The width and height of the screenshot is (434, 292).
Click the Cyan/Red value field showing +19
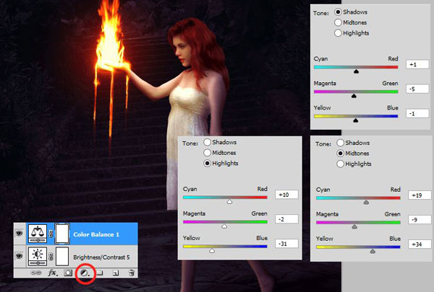click(x=420, y=195)
